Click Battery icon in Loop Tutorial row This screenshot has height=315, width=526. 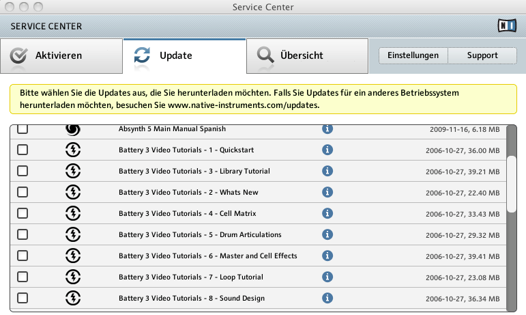73,277
